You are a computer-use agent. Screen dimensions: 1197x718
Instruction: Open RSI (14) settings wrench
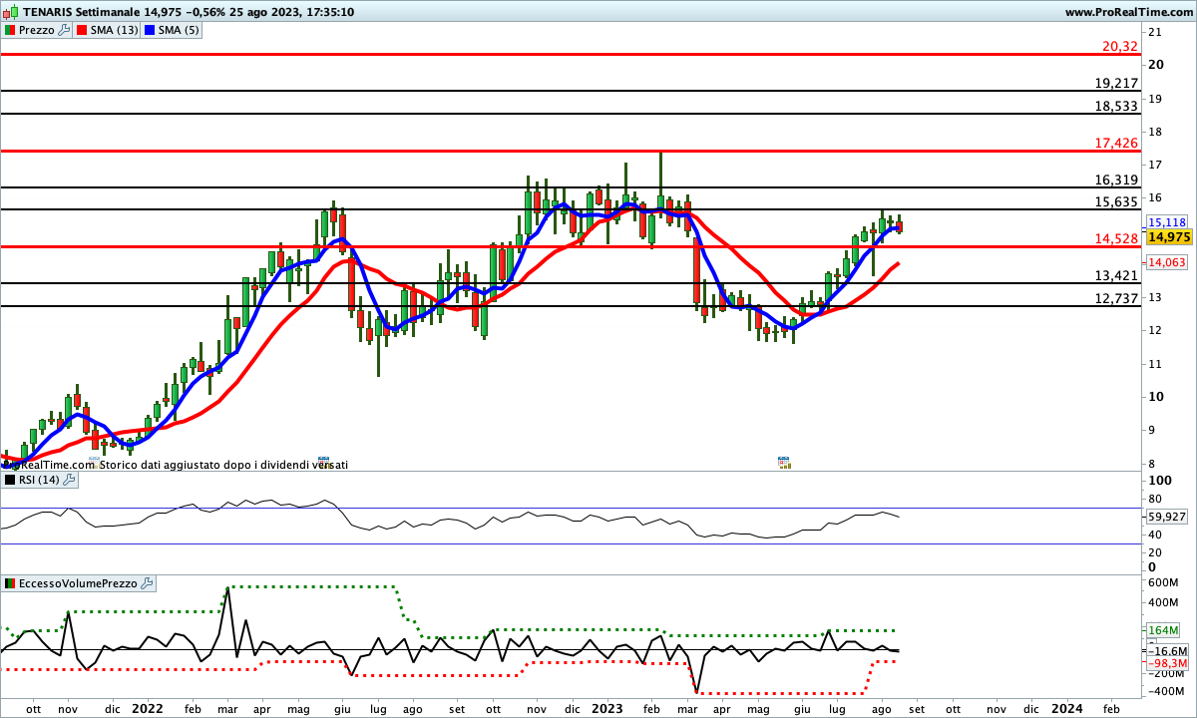[x=69, y=480]
